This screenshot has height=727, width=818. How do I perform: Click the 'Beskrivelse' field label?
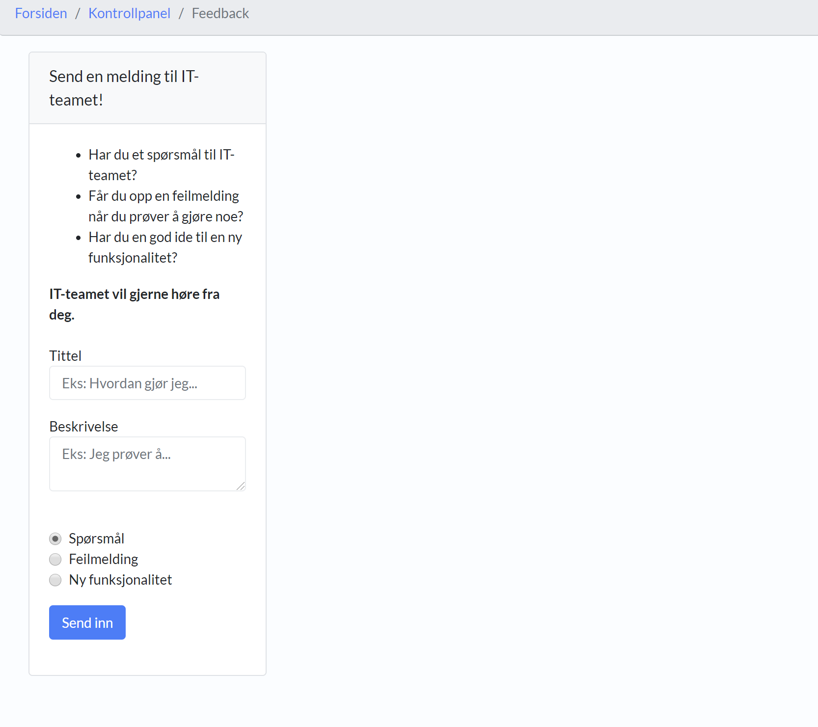tap(83, 427)
